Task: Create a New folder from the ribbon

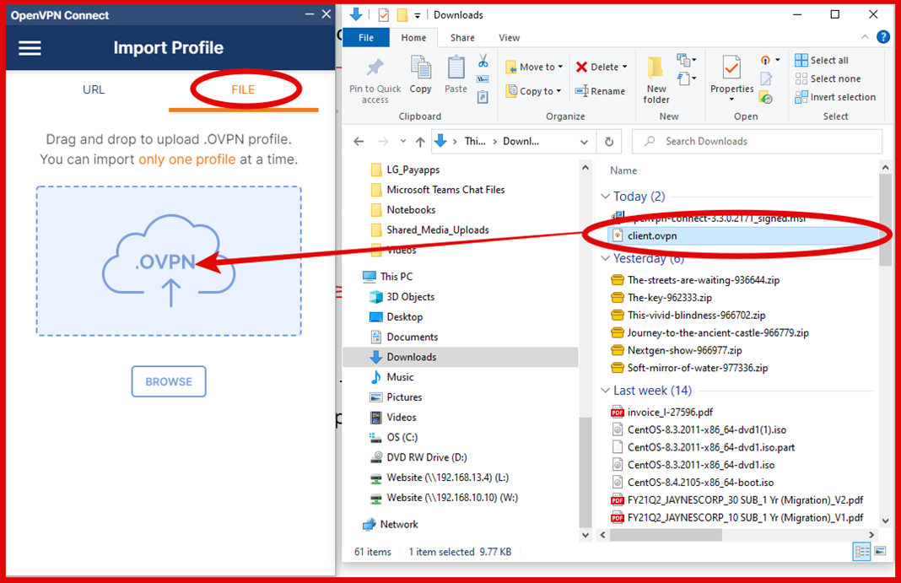Action: 656,80
